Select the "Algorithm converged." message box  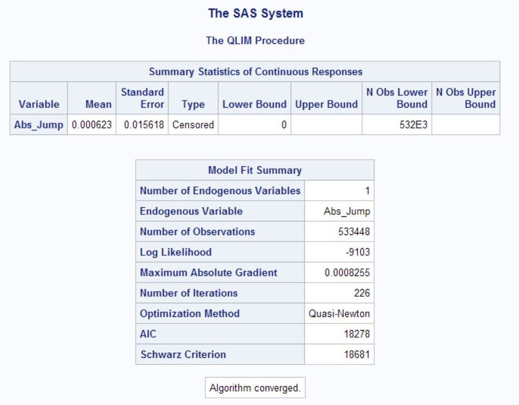pyautogui.click(x=255, y=388)
